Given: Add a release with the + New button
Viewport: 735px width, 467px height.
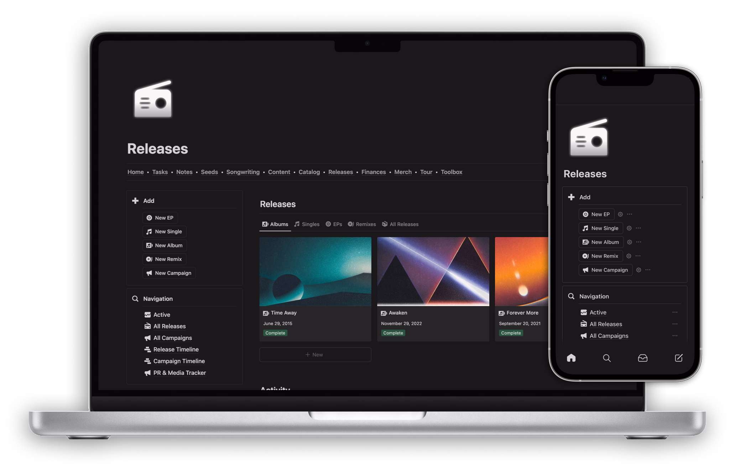Looking at the screenshot, I should point(315,355).
